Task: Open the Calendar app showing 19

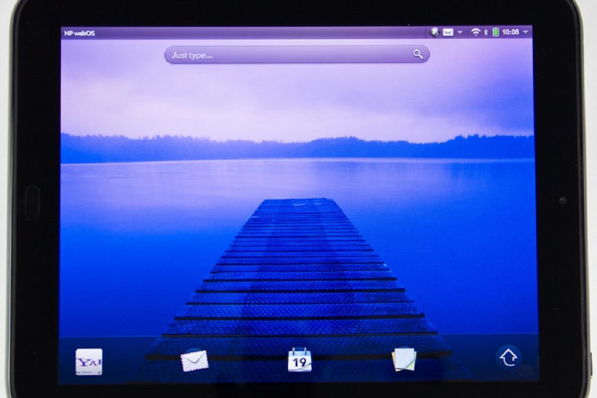Action: click(300, 360)
